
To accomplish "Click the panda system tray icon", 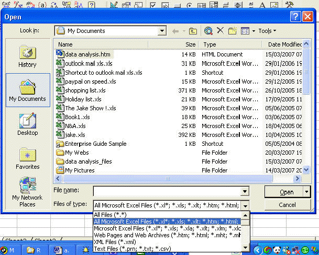I will (277, 250).
